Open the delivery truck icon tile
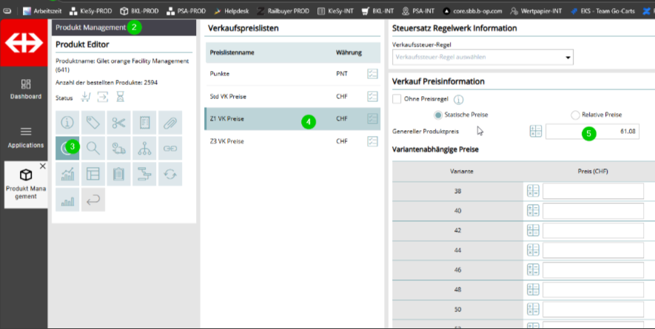The image size is (655, 329). point(118,148)
